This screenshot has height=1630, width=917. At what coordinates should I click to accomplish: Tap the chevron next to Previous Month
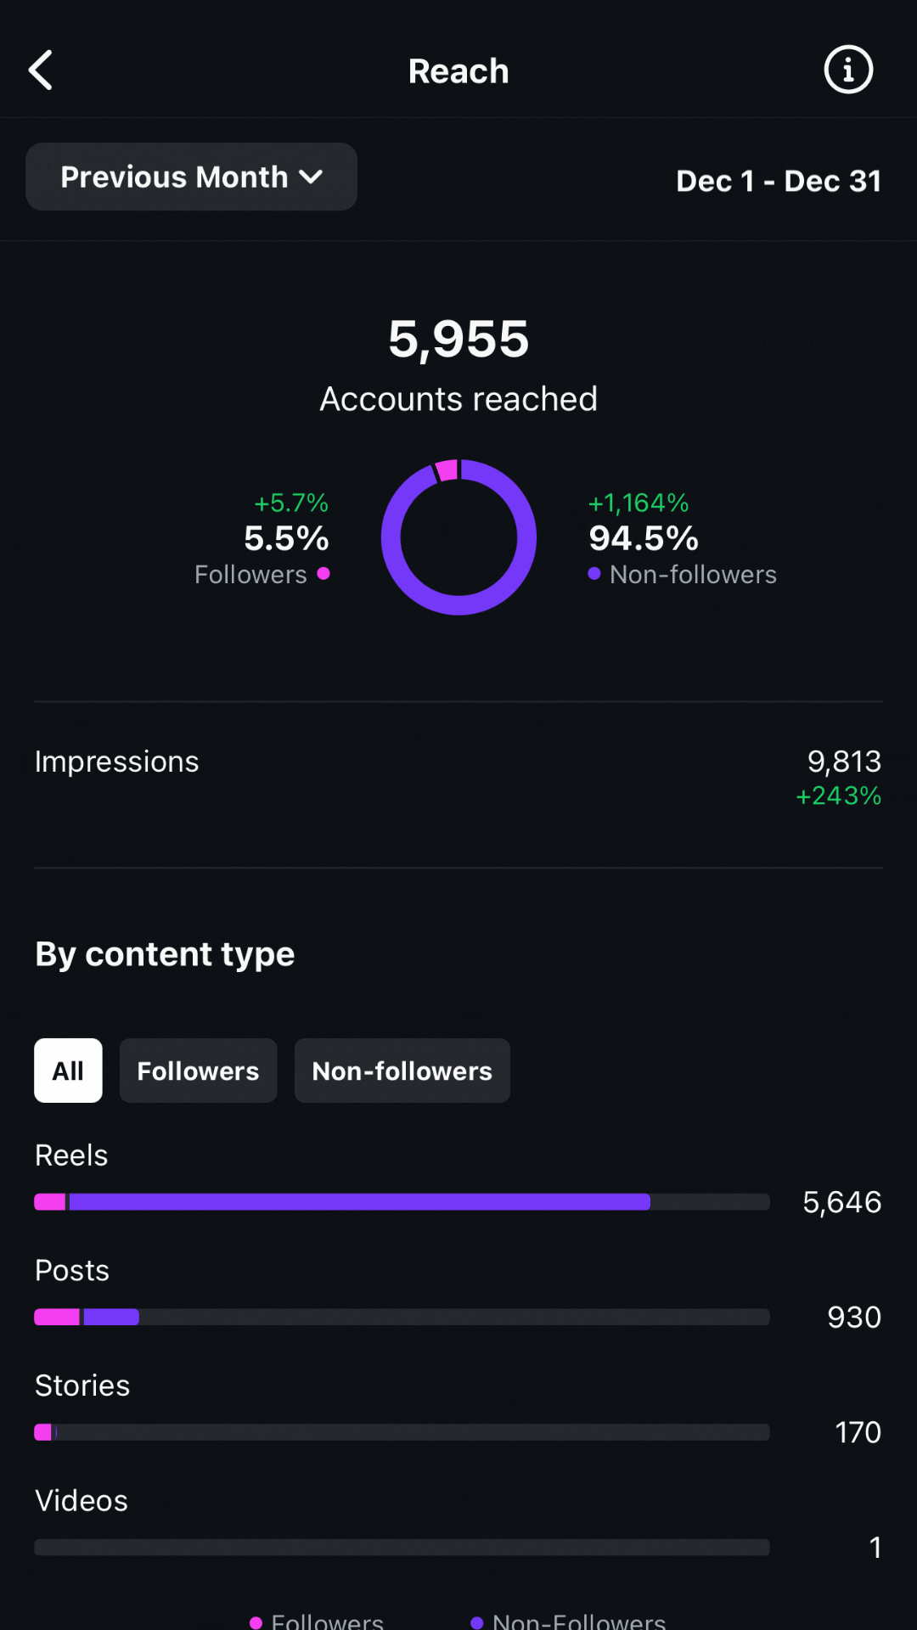(x=312, y=177)
